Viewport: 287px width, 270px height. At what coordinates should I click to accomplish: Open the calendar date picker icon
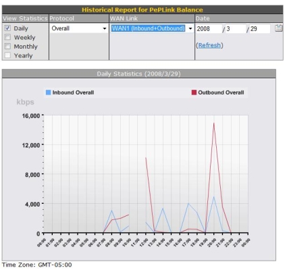point(278,28)
